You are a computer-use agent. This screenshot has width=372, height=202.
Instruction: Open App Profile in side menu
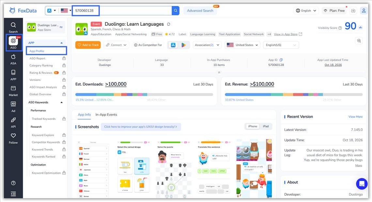pyautogui.click(x=46, y=51)
